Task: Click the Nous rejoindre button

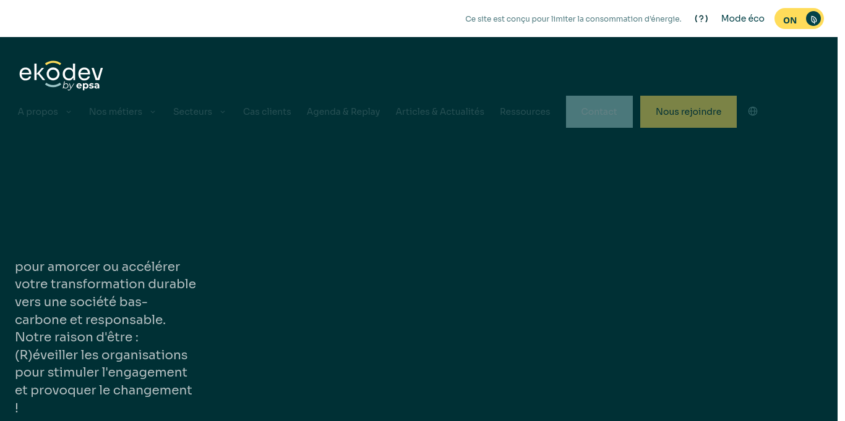Action: click(x=688, y=112)
